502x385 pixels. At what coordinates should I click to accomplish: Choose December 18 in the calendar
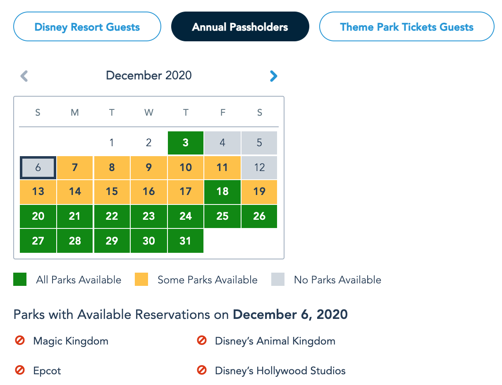(222, 192)
